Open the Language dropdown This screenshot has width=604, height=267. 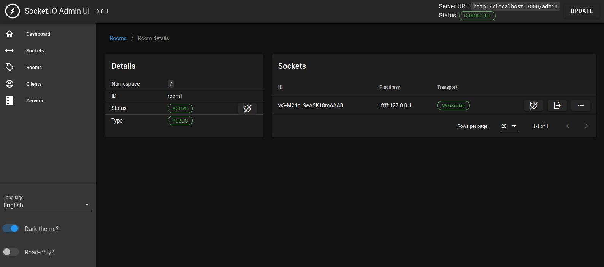[x=47, y=205]
